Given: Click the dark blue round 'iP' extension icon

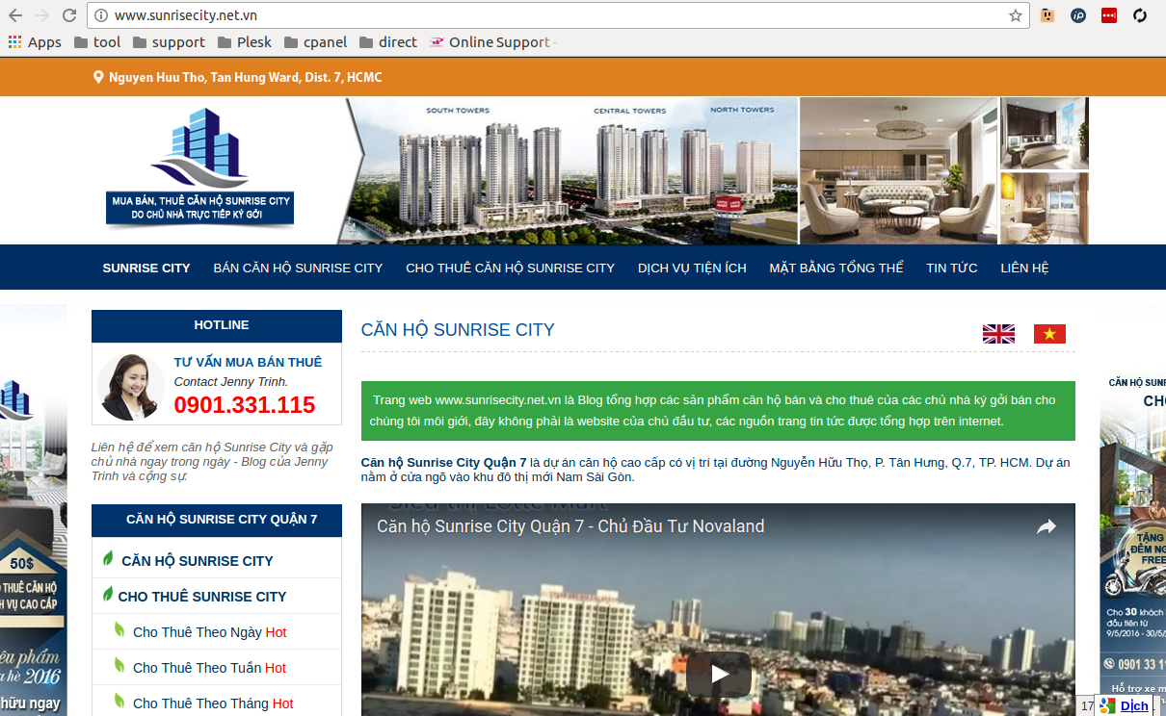Looking at the screenshot, I should (1078, 15).
